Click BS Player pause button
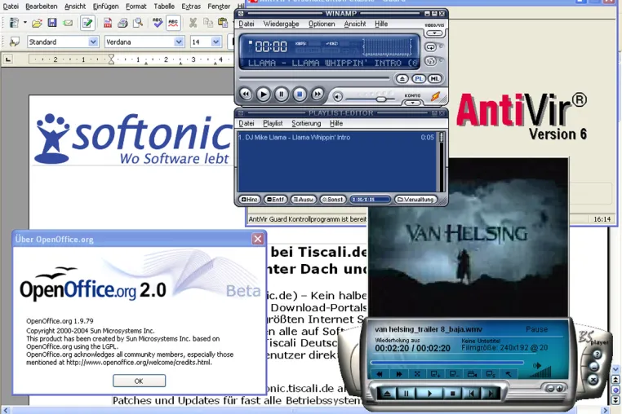Viewport: 622px width, 414px height. pos(406,394)
